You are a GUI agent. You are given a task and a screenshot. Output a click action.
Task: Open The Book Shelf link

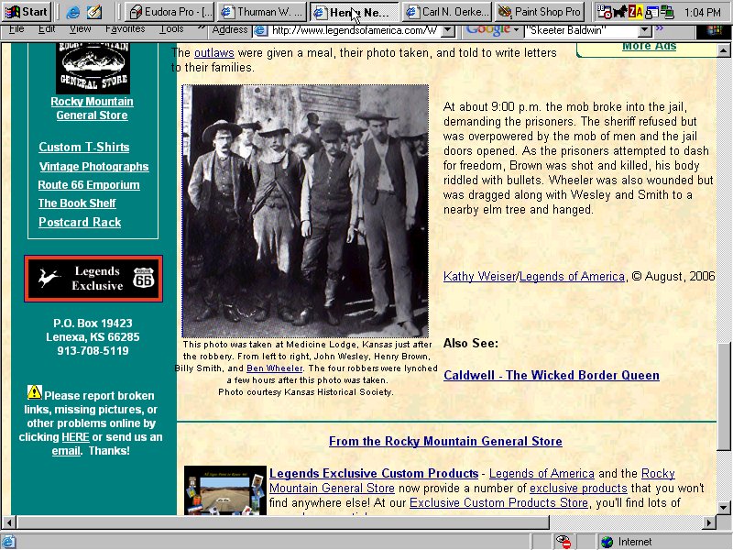tap(77, 203)
